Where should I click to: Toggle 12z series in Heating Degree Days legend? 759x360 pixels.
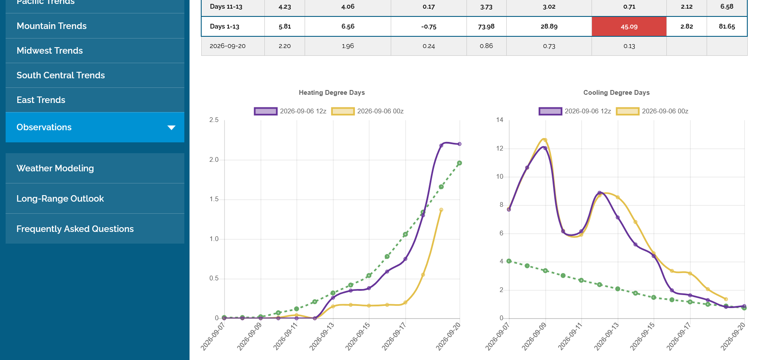tap(290, 111)
